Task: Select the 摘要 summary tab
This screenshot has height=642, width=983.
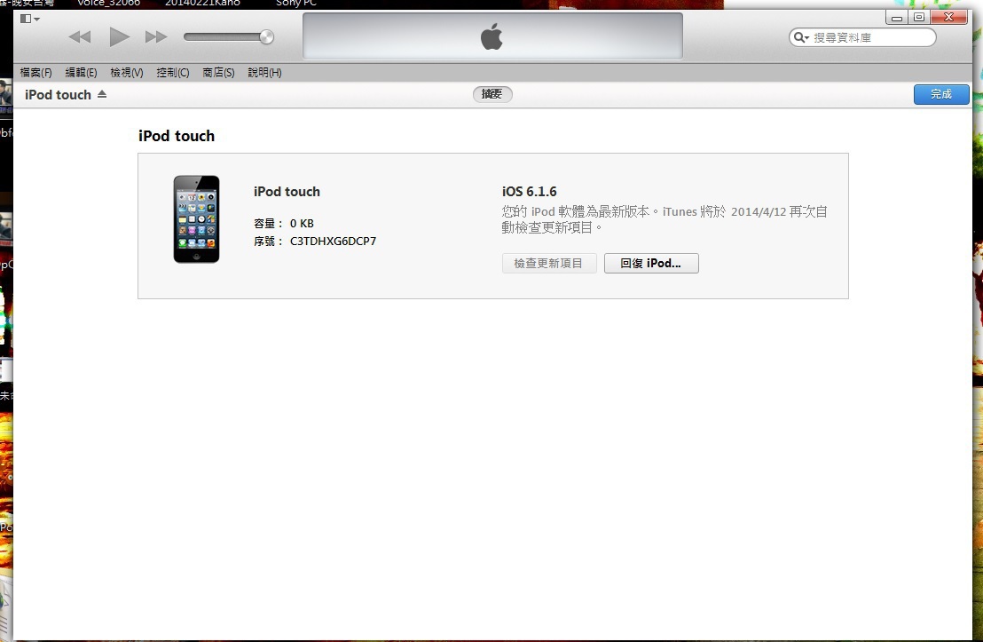Action: point(492,94)
